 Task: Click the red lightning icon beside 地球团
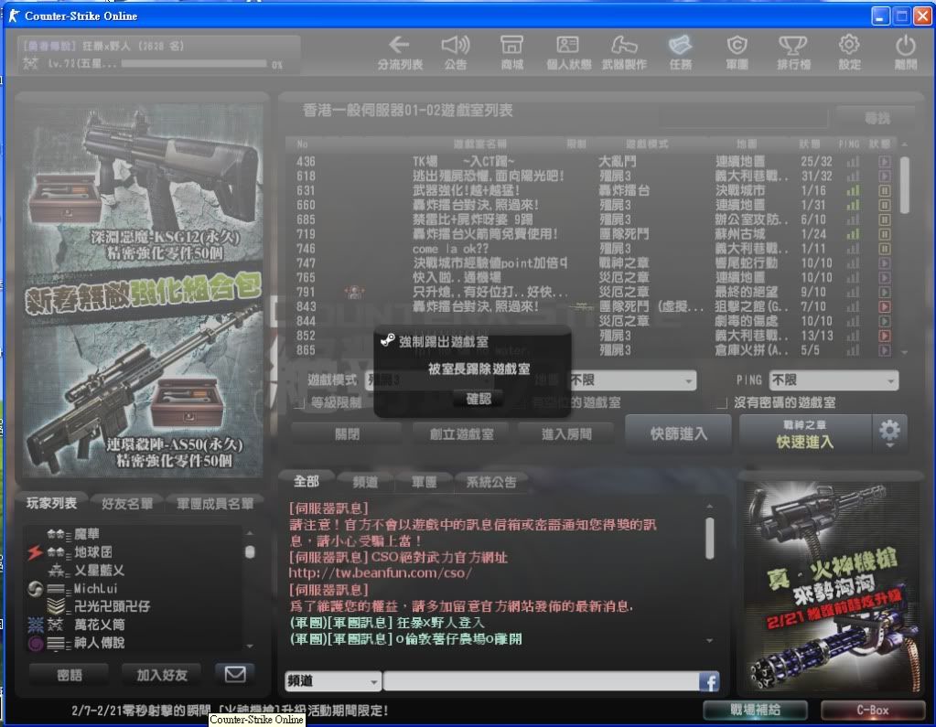[x=35, y=552]
